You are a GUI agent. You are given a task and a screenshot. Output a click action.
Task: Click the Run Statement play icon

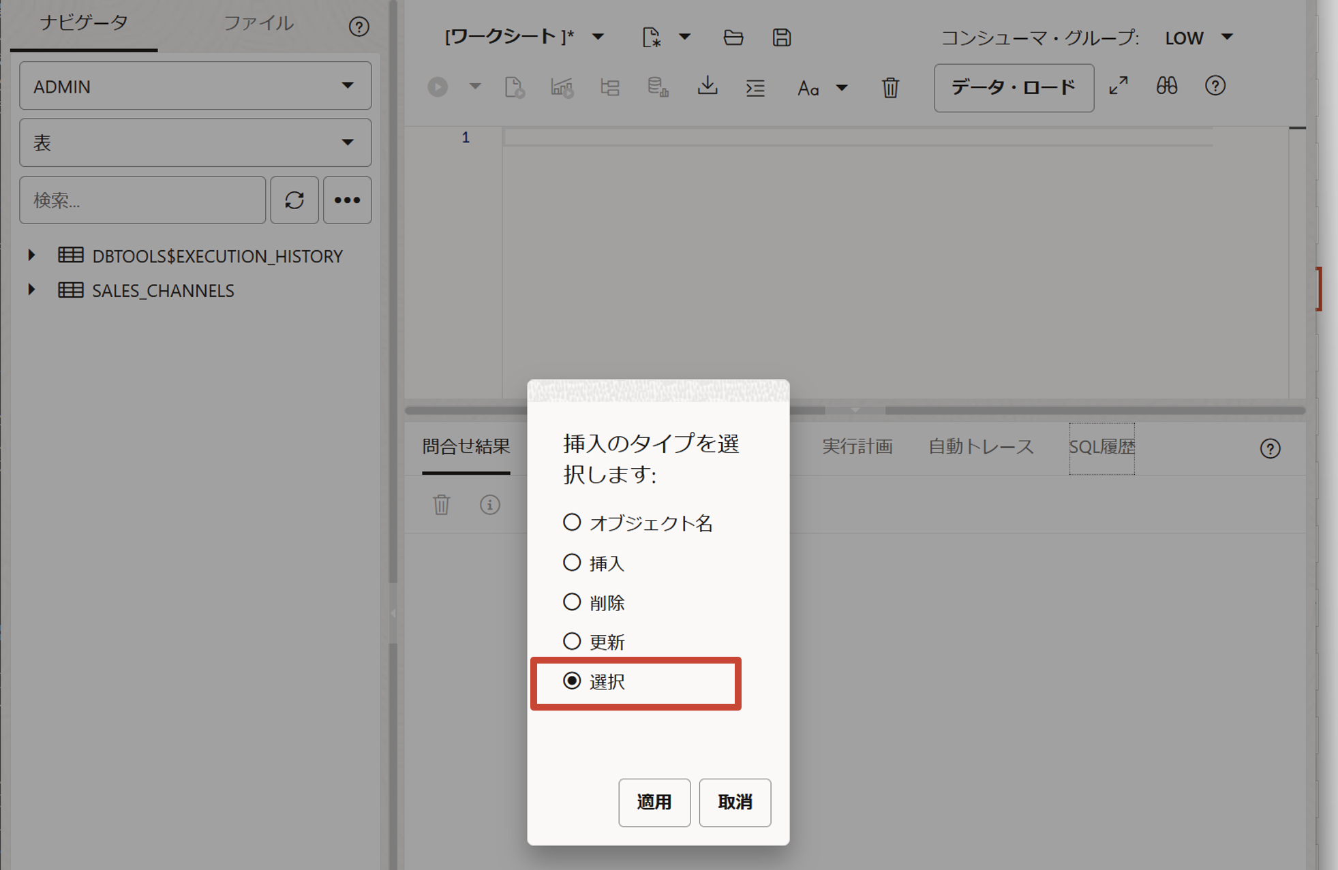(438, 87)
